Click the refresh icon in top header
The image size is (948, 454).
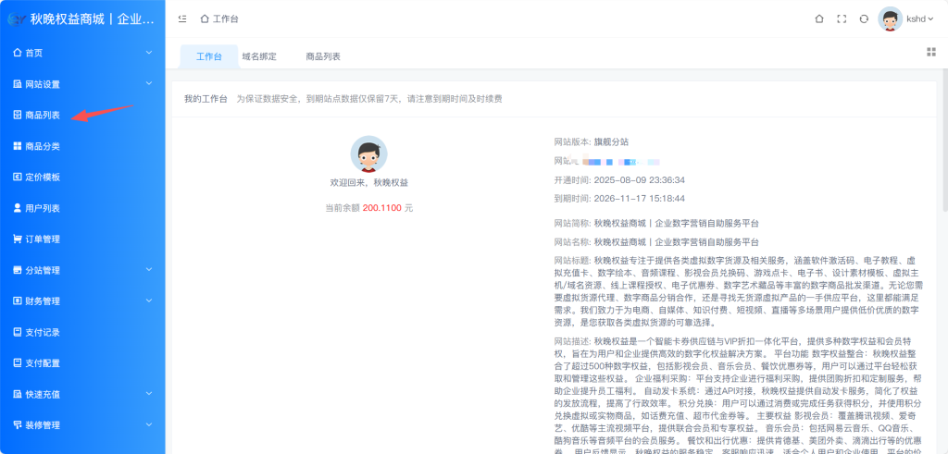[x=864, y=18]
